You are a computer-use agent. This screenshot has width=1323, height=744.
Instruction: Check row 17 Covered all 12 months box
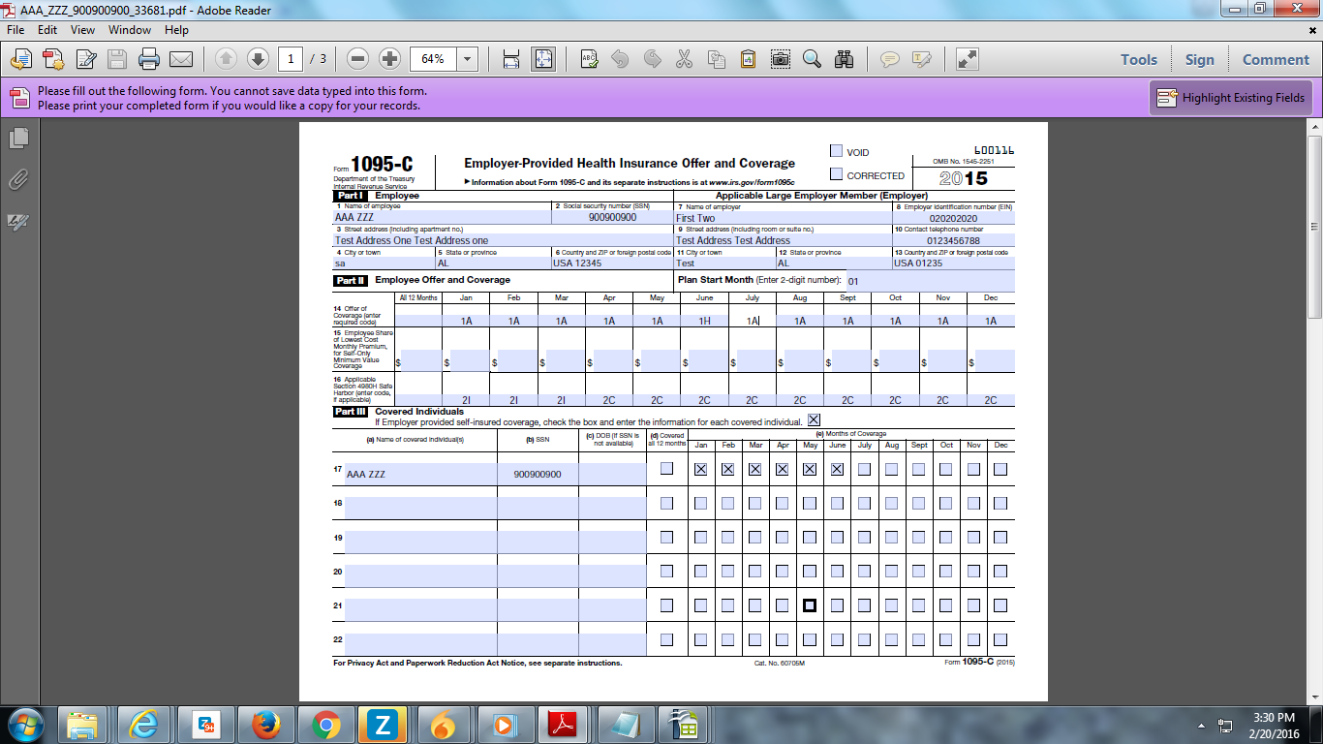(666, 469)
